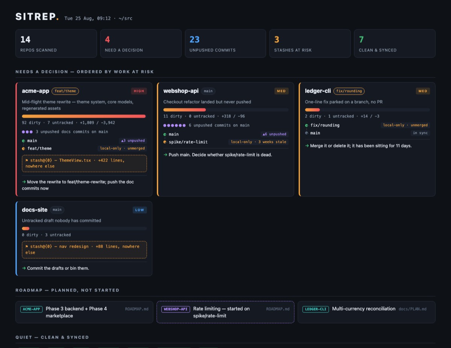451x348 pixels.
Task: Click '6 unpushed commits on main' text
Action: 219,125
